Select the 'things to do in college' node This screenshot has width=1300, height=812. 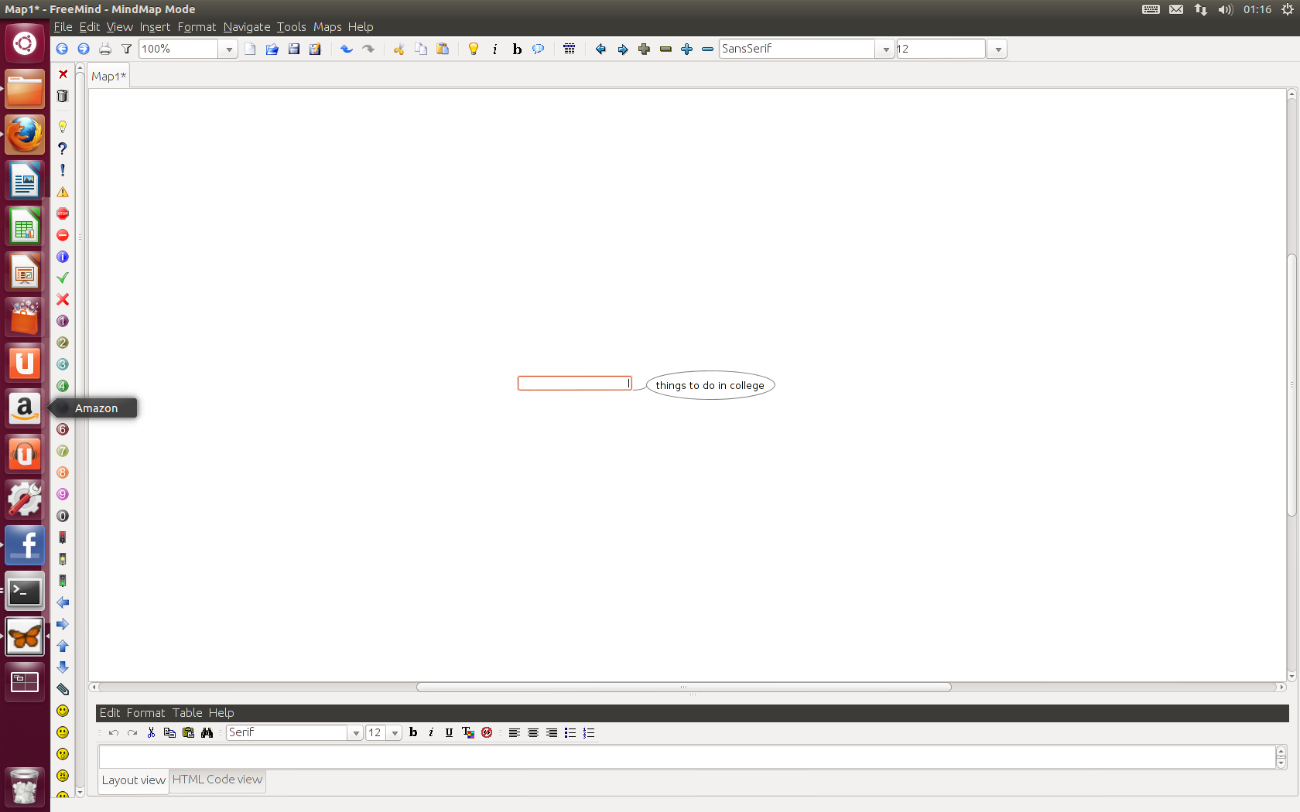click(710, 385)
